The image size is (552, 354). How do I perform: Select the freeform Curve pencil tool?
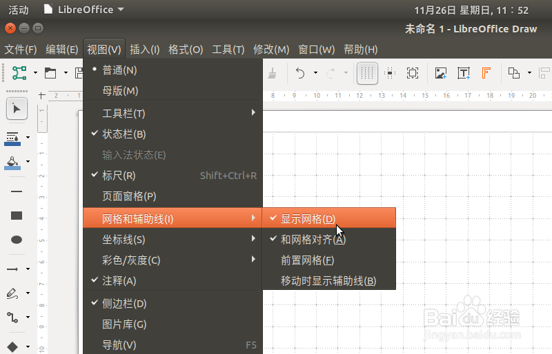click(x=12, y=293)
